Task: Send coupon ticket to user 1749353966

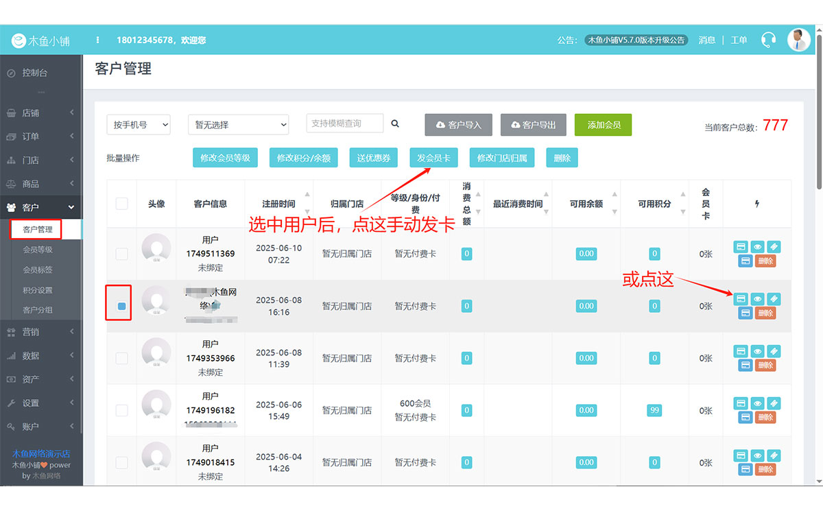Action: (x=774, y=351)
